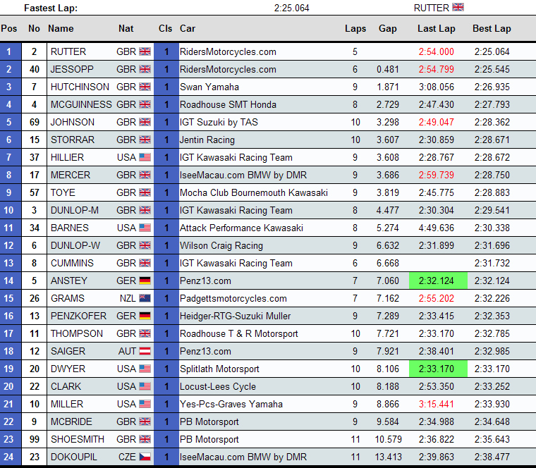
Task: Click bike number 99 cell
Action: coord(34,439)
